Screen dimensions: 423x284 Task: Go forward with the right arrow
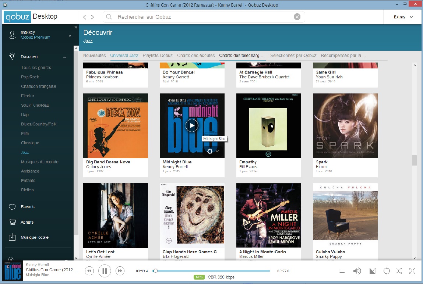(92, 17)
